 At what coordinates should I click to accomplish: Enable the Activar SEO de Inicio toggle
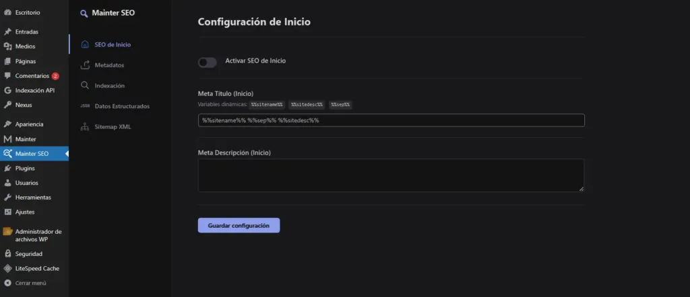pyautogui.click(x=207, y=62)
